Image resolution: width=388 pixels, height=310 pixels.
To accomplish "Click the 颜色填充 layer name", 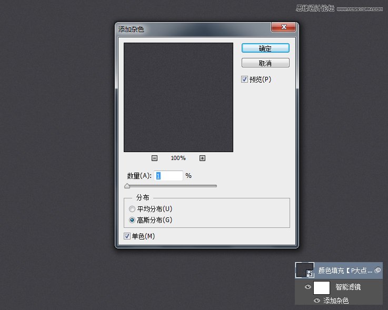I will coord(345,271).
